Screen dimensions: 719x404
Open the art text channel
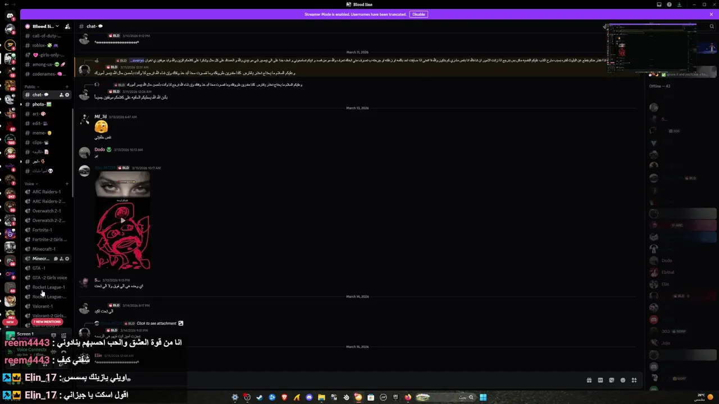point(47,114)
